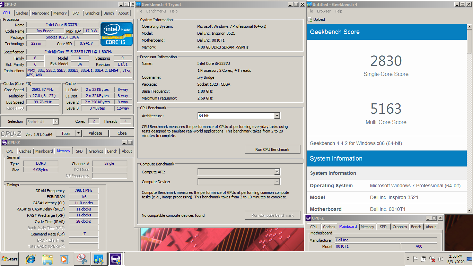Image resolution: width=473 pixels, height=266 pixels.
Task: Switch to SPD tab in CPU-Z CPU window
Action: pyautogui.click(x=76, y=13)
